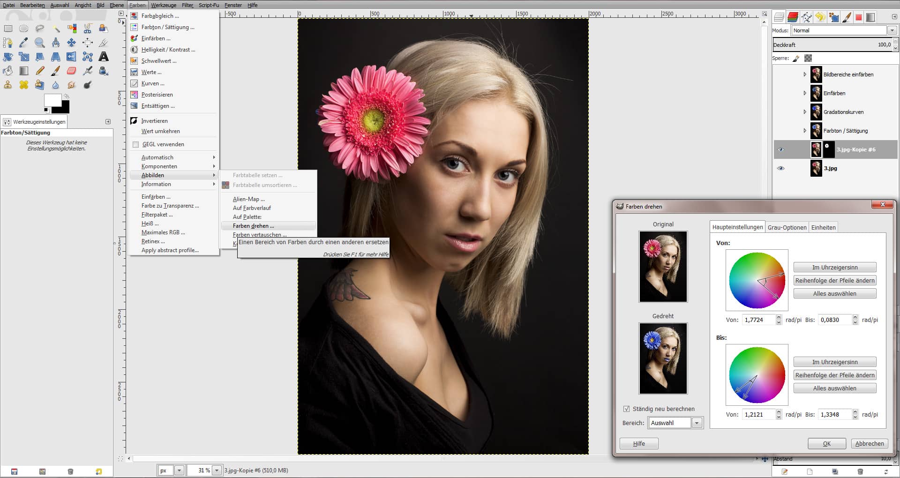Select the eraser tool
Image resolution: width=900 pixels, height=478 pixels.
click(x=71, y=71)
